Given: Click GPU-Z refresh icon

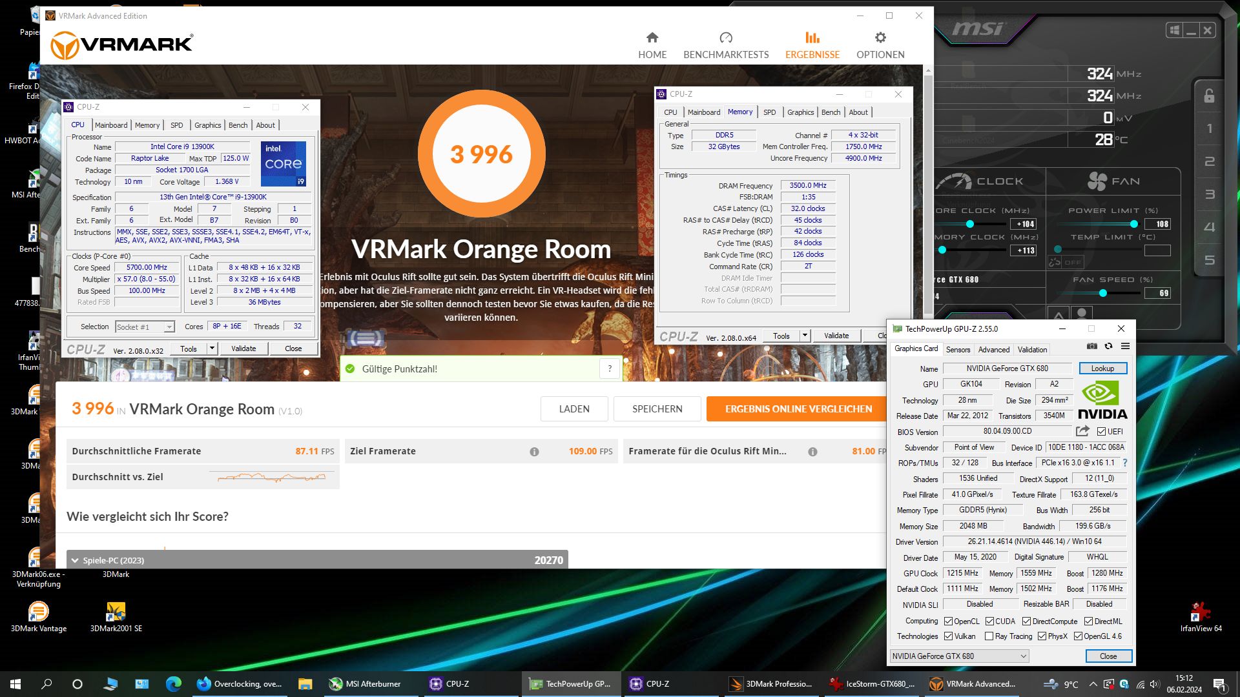Looking at the screenshot, I should click(x=1108, y=347).
